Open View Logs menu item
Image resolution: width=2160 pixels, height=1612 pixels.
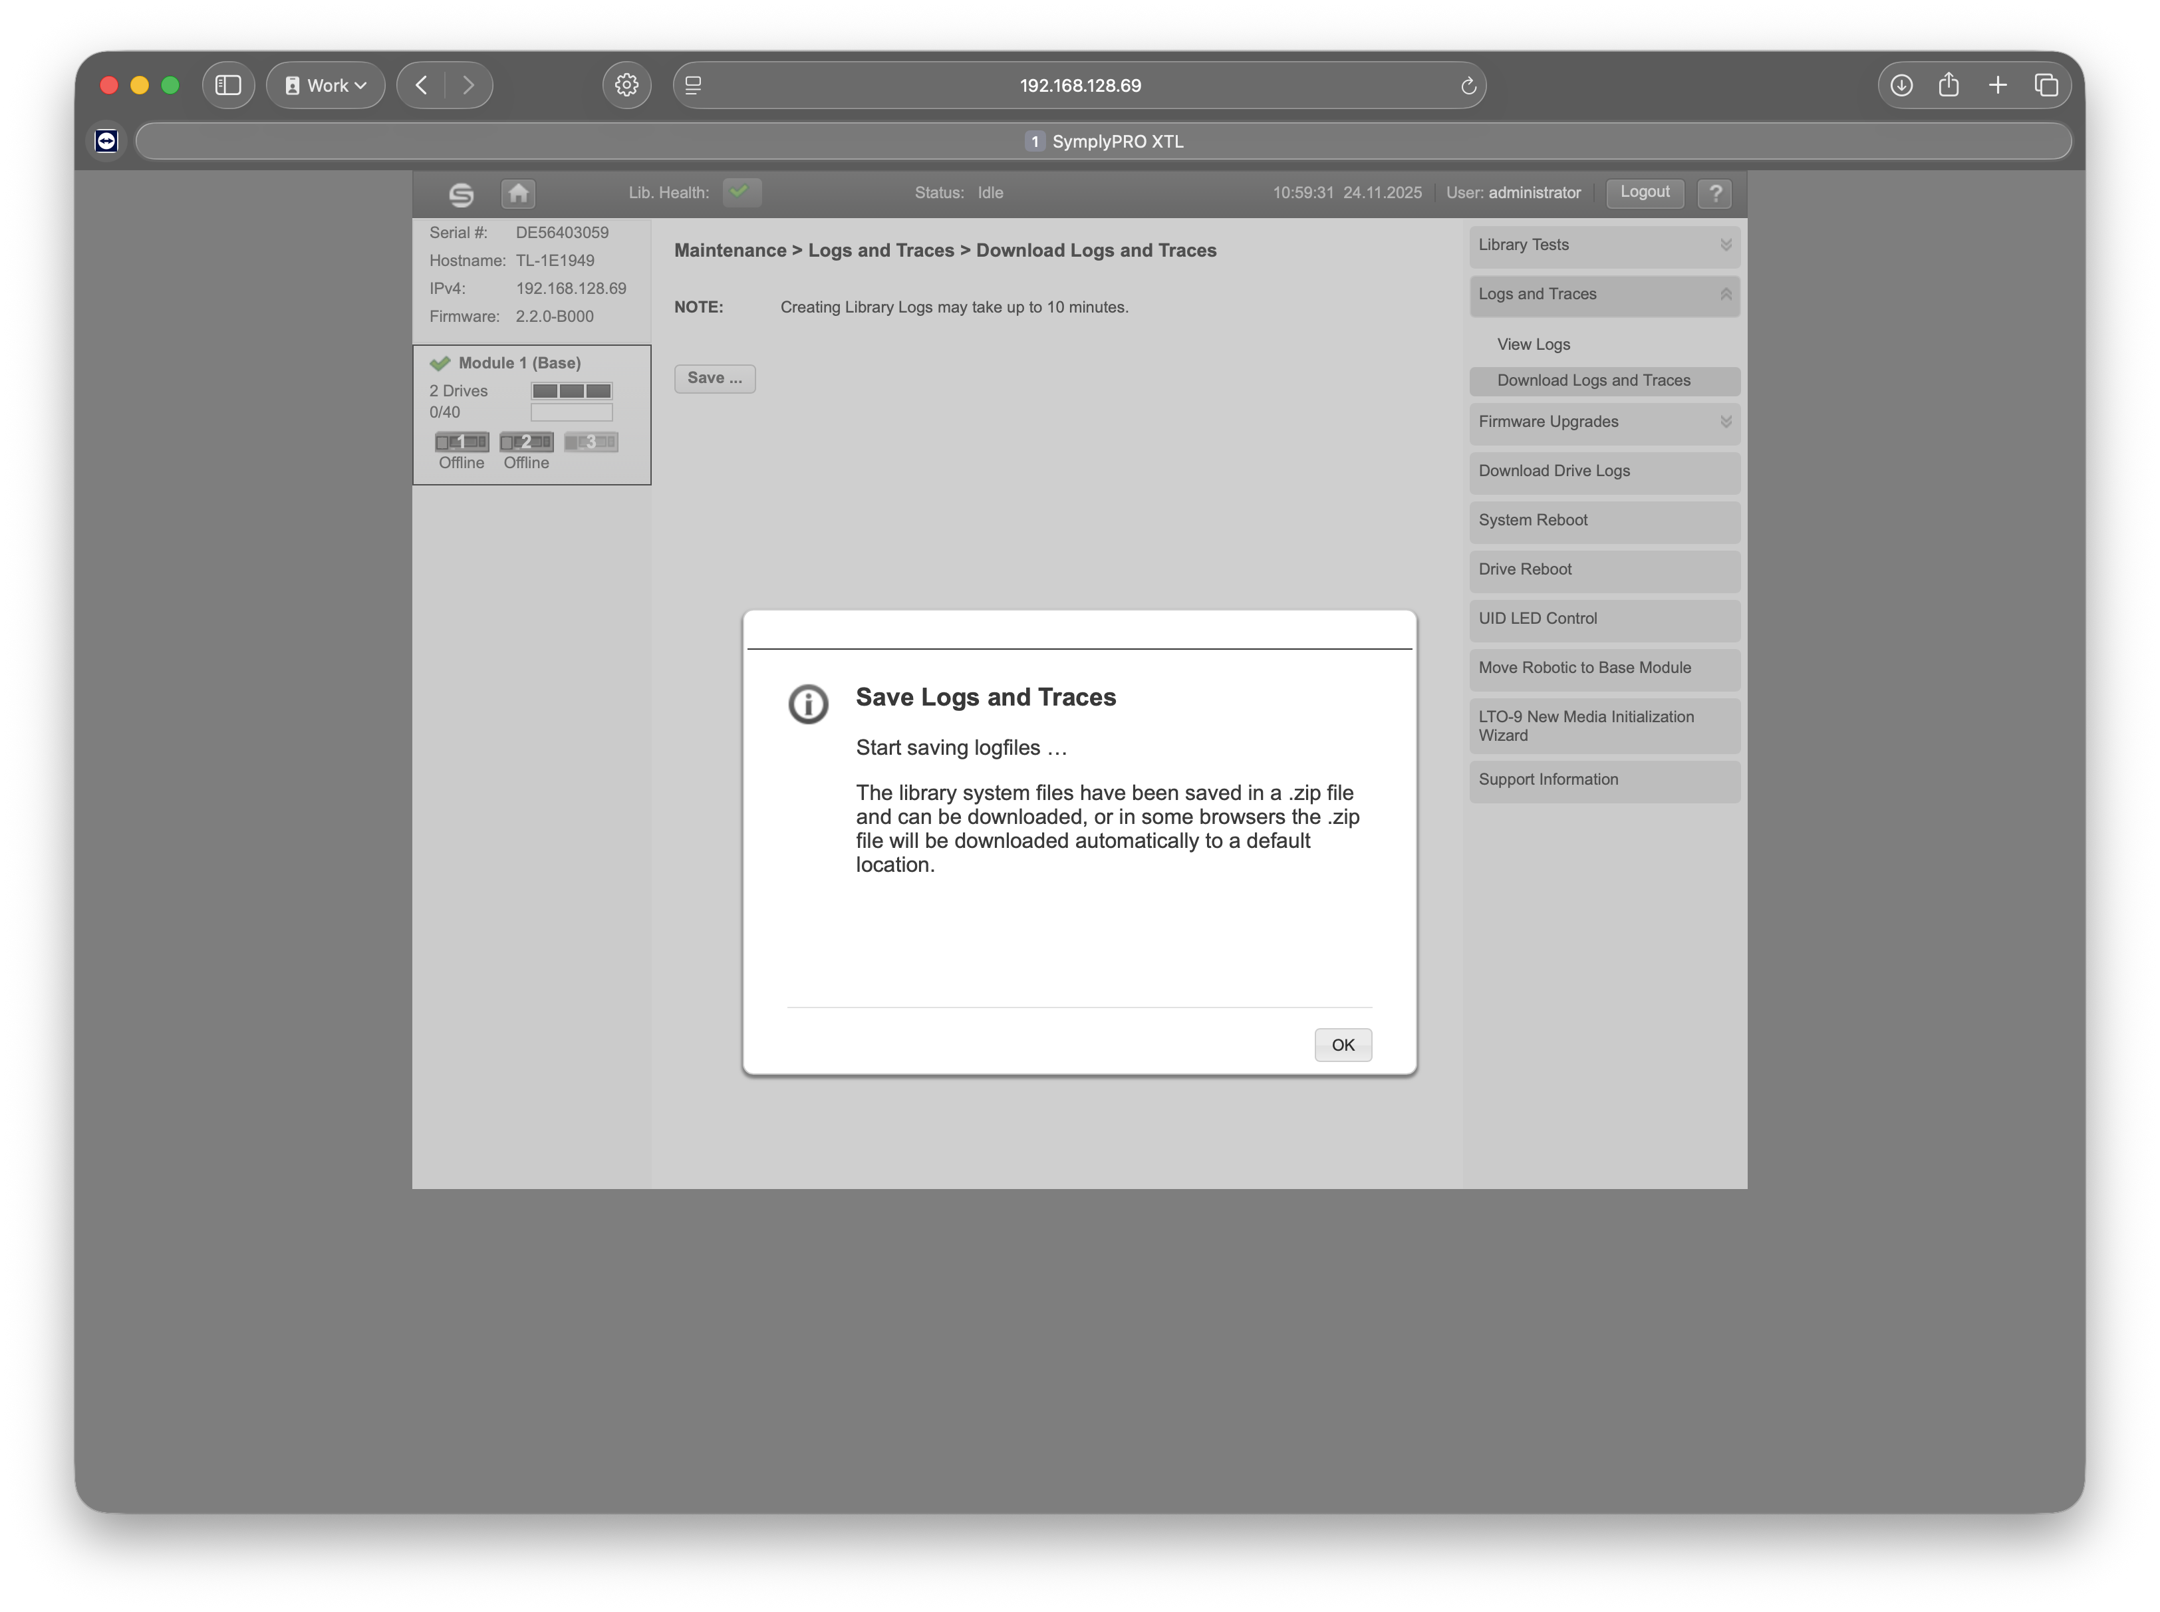(x=1533, y=344)
